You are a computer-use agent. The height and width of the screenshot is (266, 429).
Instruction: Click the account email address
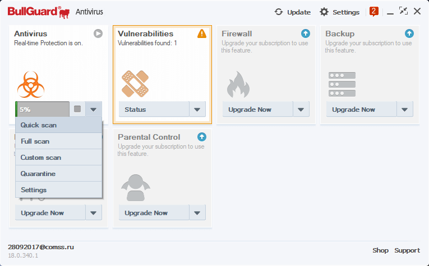click(41, 246)
